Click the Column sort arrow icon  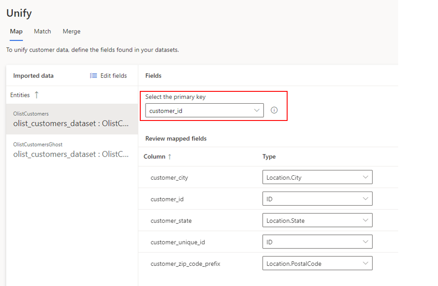(170, 157)
